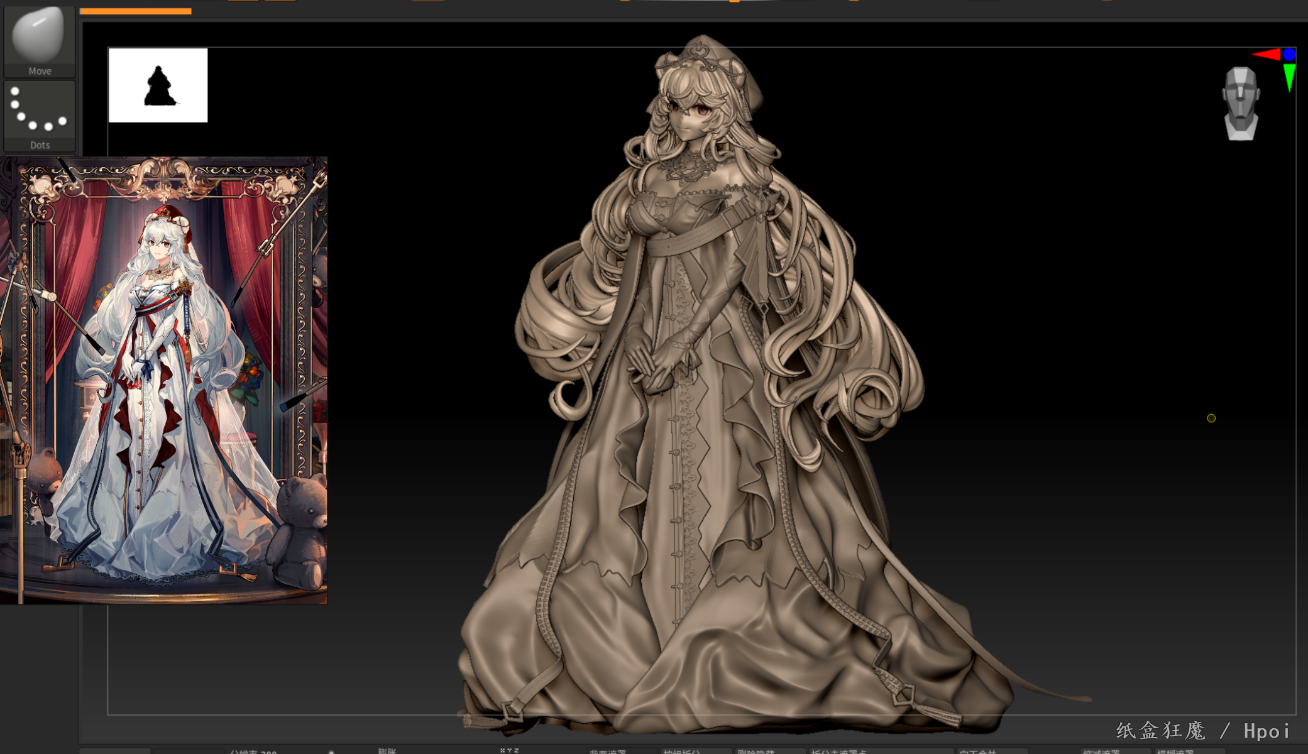Click the small yellow circle marker
Screen dimensions: 1308x754
pos(1211,418)
